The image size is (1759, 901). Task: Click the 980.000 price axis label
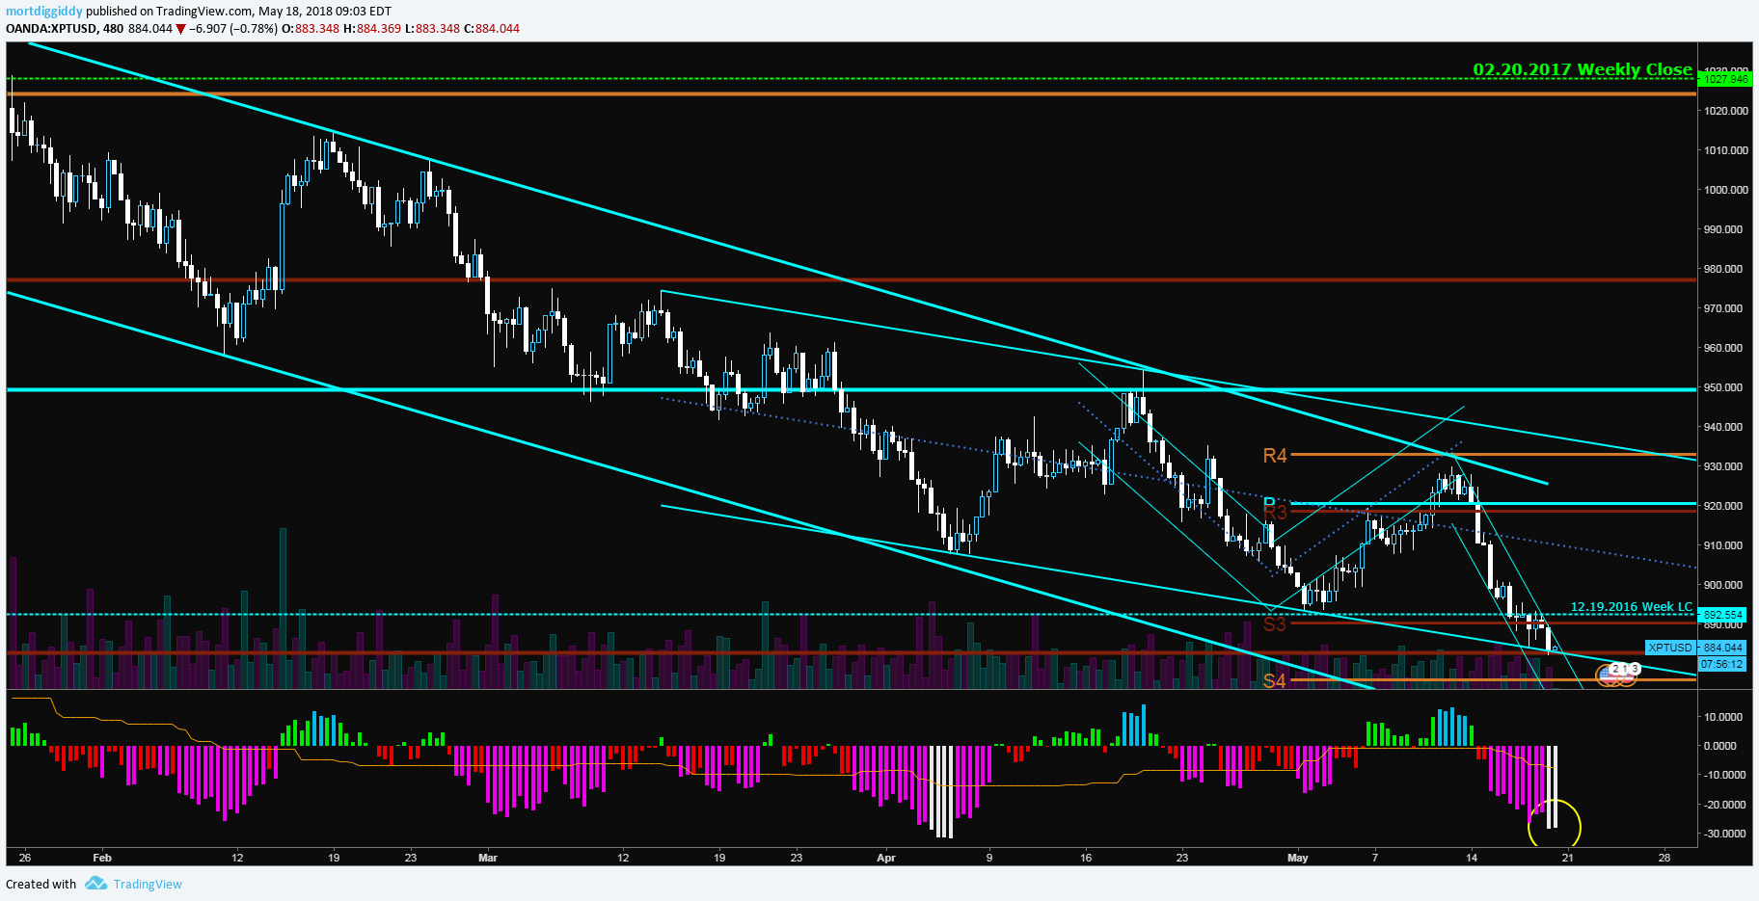click(x=1723, y=269)
